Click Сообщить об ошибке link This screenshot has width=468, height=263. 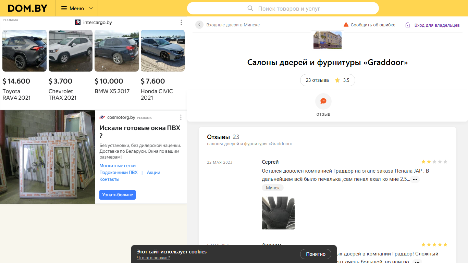[373, 25]
